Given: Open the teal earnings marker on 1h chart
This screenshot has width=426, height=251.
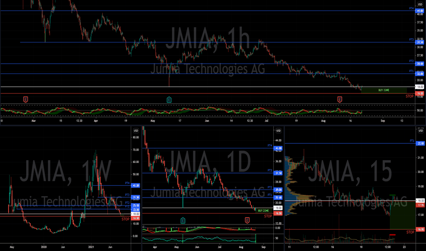Looking at the screenshot, I should click(169, 99).
